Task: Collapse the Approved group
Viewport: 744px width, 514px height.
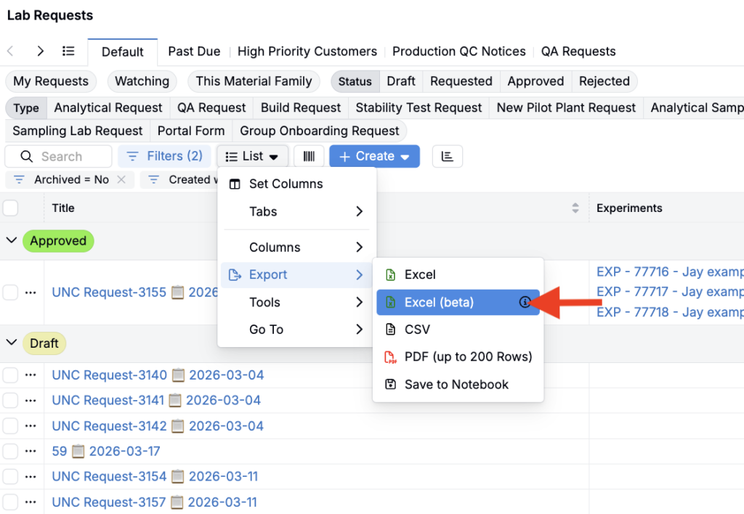Action: (12, 241)
